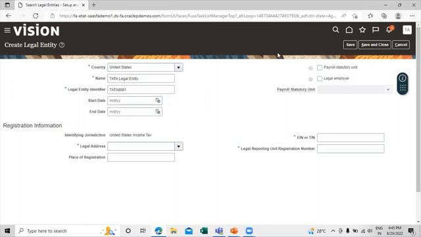
Task: Click inside the EIN or TIN field
Action: tap(351, 138)
